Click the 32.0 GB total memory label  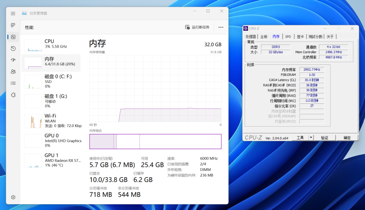[213, 44]
